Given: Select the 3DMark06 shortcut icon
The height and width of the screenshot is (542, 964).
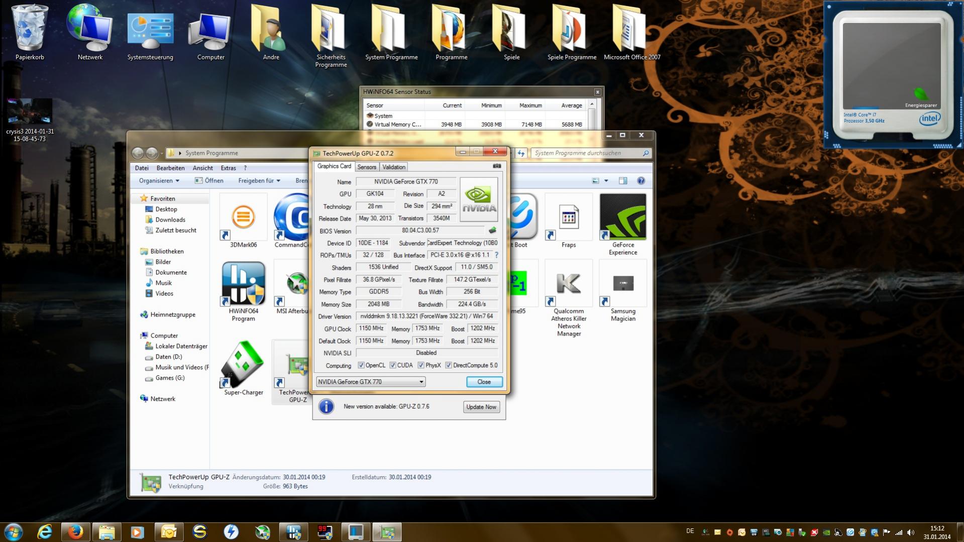Looking at the screenshot, I should tap(243, 221).
